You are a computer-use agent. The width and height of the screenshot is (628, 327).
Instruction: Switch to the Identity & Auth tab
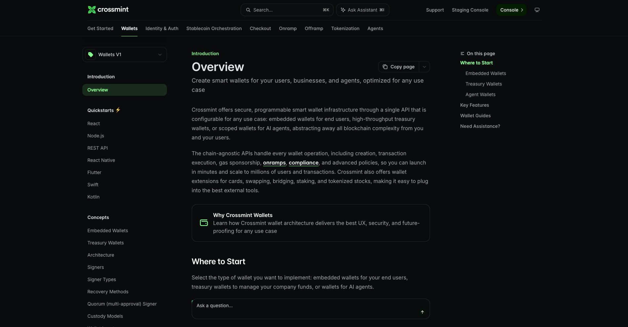click(x=162, y=28)
